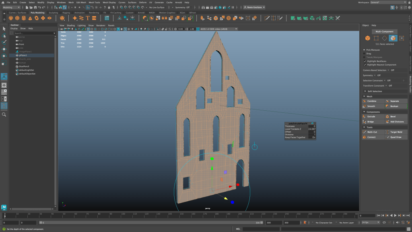Enable the Drag selection radio button
This screenshot has height=232, width=412.
coord(365,53)
